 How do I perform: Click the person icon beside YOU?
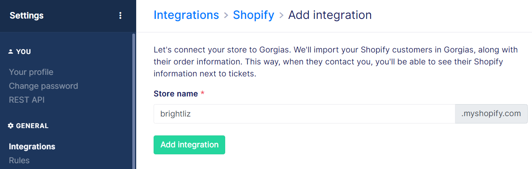[x=10, y=52]
